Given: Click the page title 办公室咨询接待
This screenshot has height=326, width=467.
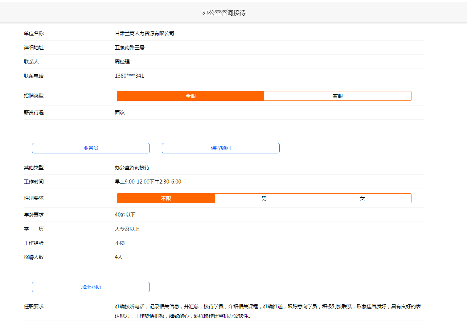Looking at the screenshot, I should [x=224, y=13].
